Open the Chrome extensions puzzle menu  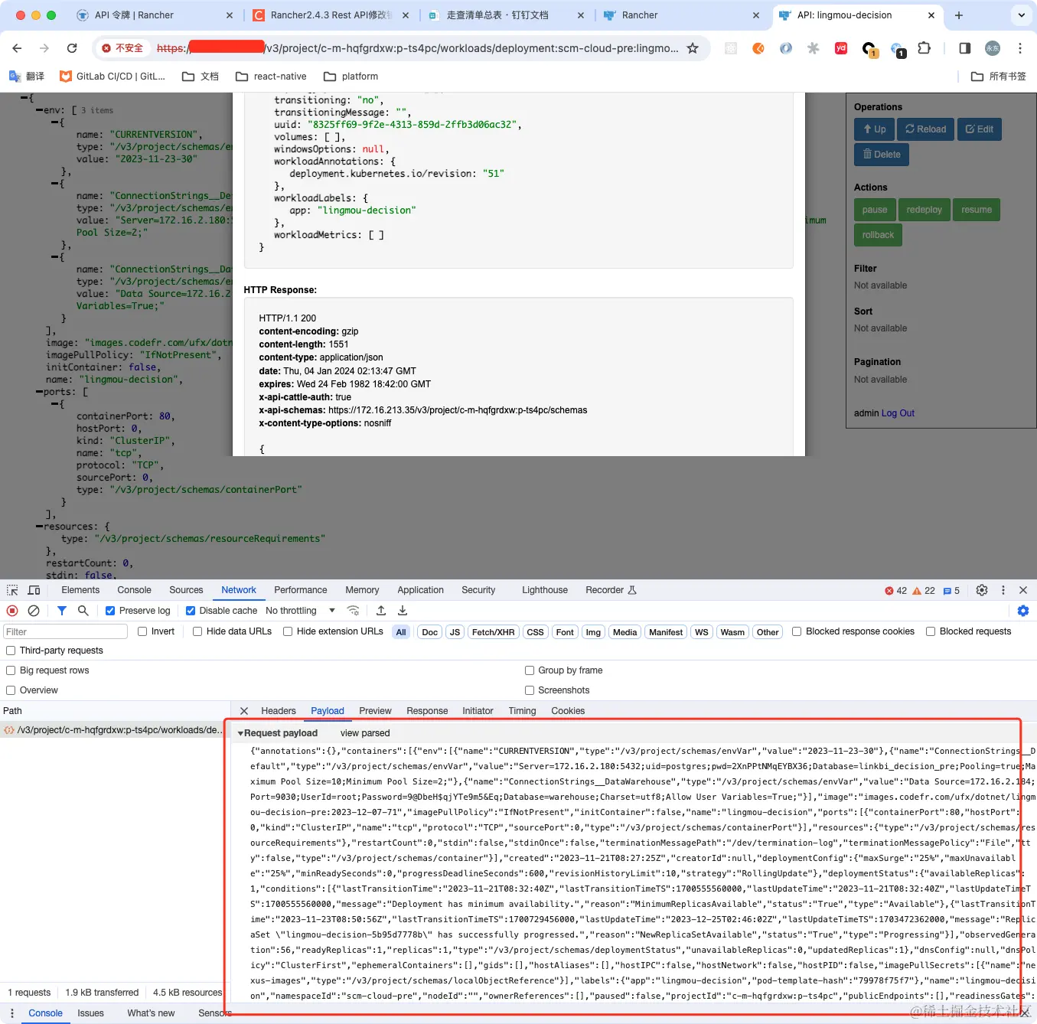click(924, 48)
